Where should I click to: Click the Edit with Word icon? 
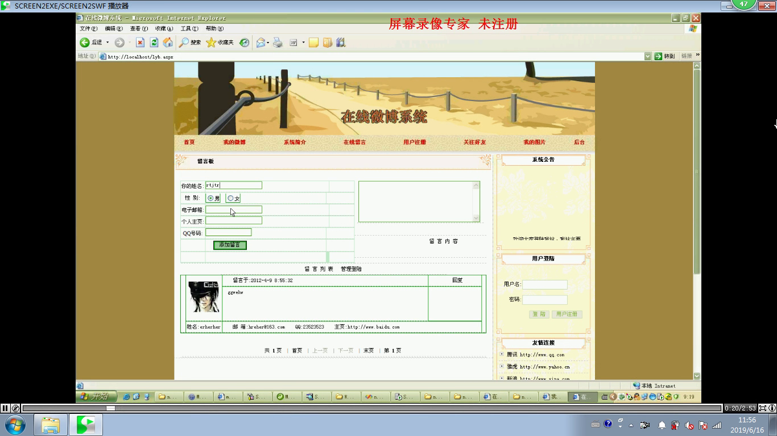pos(294,43)
